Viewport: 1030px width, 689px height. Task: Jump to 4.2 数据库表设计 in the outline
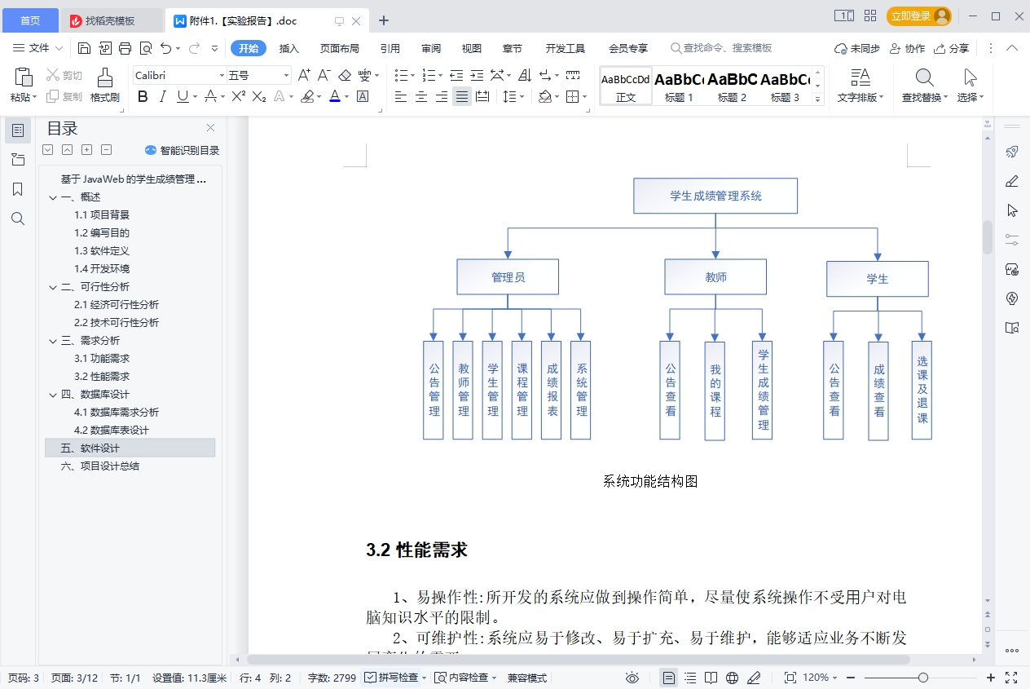pyautogui.click(x=112, y=430)
